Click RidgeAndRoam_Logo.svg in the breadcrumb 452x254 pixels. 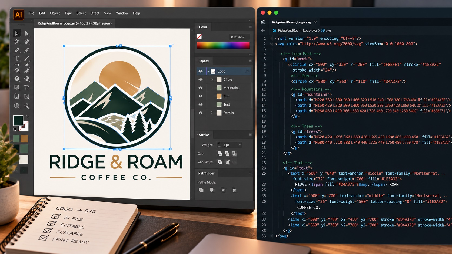click(297, 31)
